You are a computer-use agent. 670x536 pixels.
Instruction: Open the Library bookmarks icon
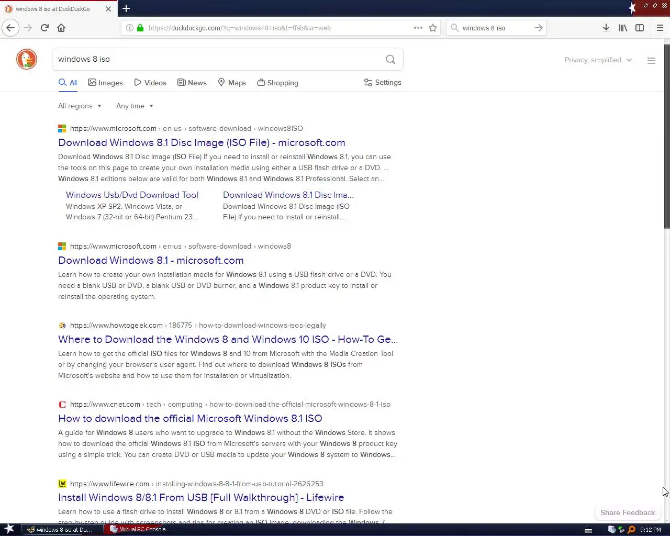click(x=623, y=28)
